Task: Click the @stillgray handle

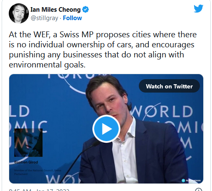Action: click(44, 18)
